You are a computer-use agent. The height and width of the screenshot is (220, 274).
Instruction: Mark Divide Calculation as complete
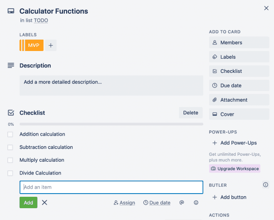click(11, 173)
